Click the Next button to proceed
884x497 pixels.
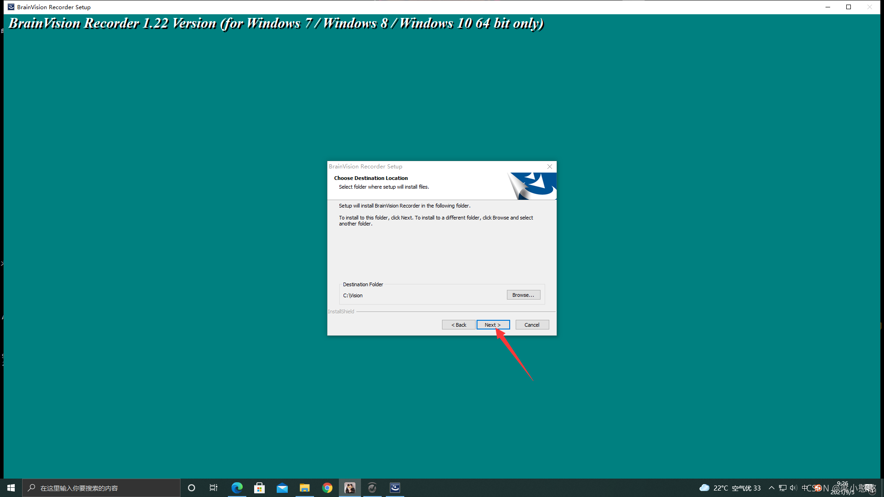[492, 324]
